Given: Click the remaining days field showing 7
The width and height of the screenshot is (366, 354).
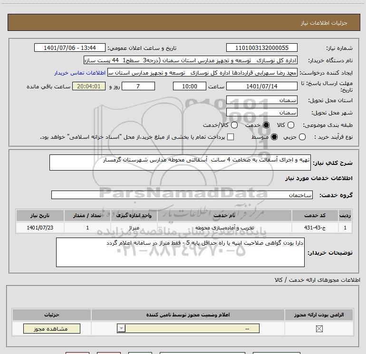Looking at the screenshot, I should click(138, 86).
